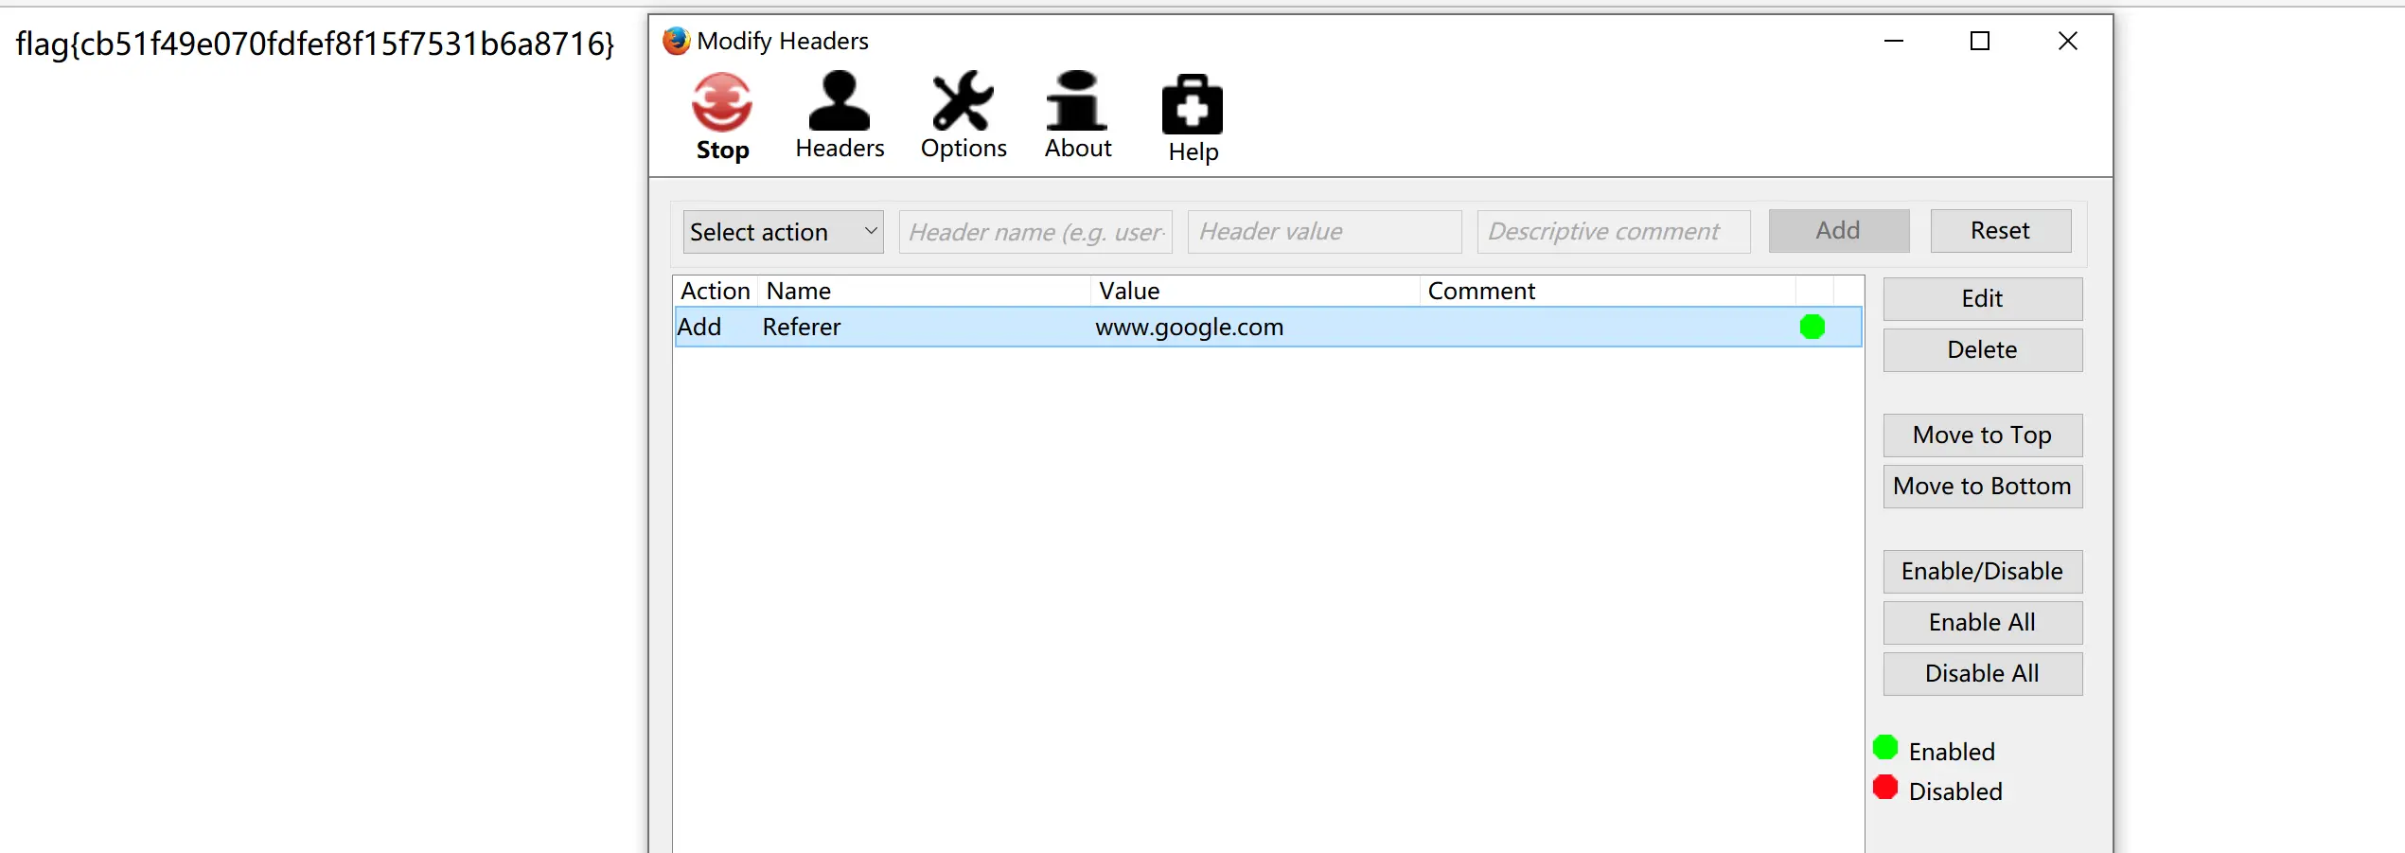Click Enable All button
The height and width of the screenshot is (853, 2405).
click(1982, 622)
